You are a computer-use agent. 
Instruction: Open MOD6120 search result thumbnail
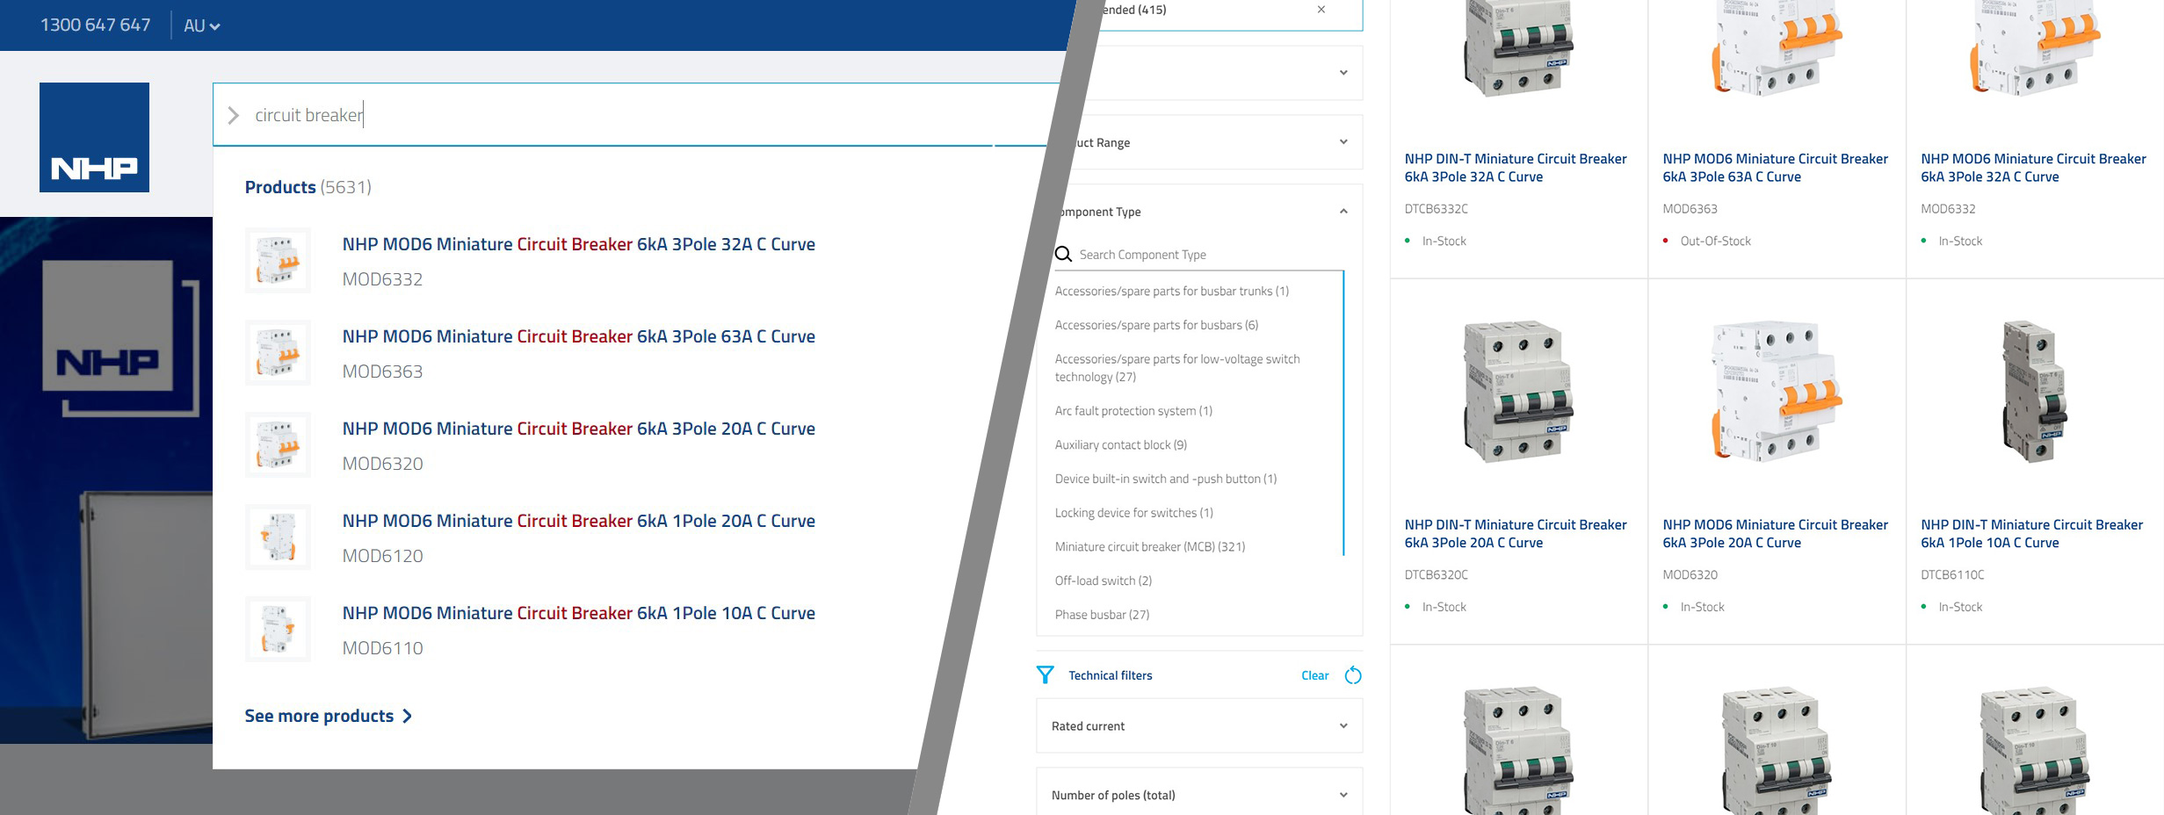pyautogui.click(x=278, y=537)
